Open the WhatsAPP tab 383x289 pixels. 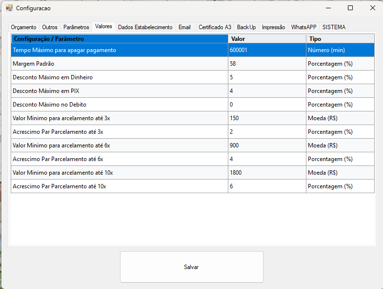point(303,27)
